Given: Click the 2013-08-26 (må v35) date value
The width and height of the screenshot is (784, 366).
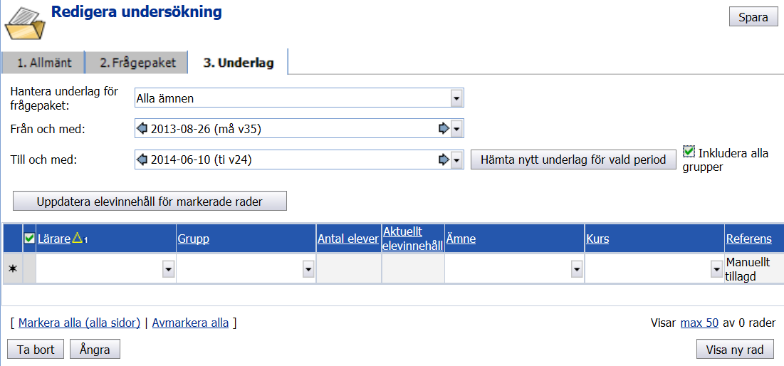Looking at the screenshot, I should [206, 130].
